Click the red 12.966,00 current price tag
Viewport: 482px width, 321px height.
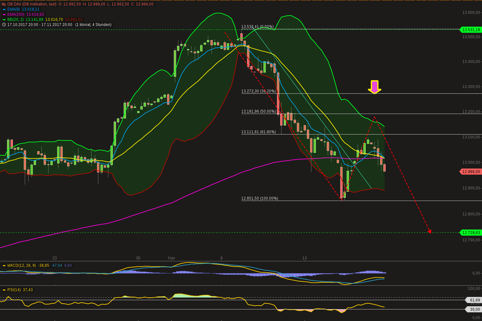[x=470, y=171]
